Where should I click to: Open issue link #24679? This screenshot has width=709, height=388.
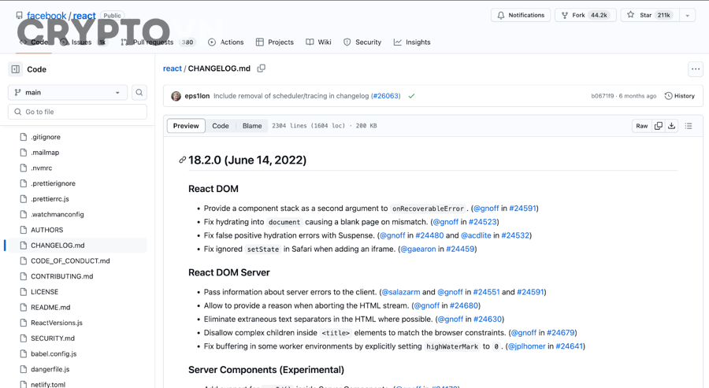point(561,332)
